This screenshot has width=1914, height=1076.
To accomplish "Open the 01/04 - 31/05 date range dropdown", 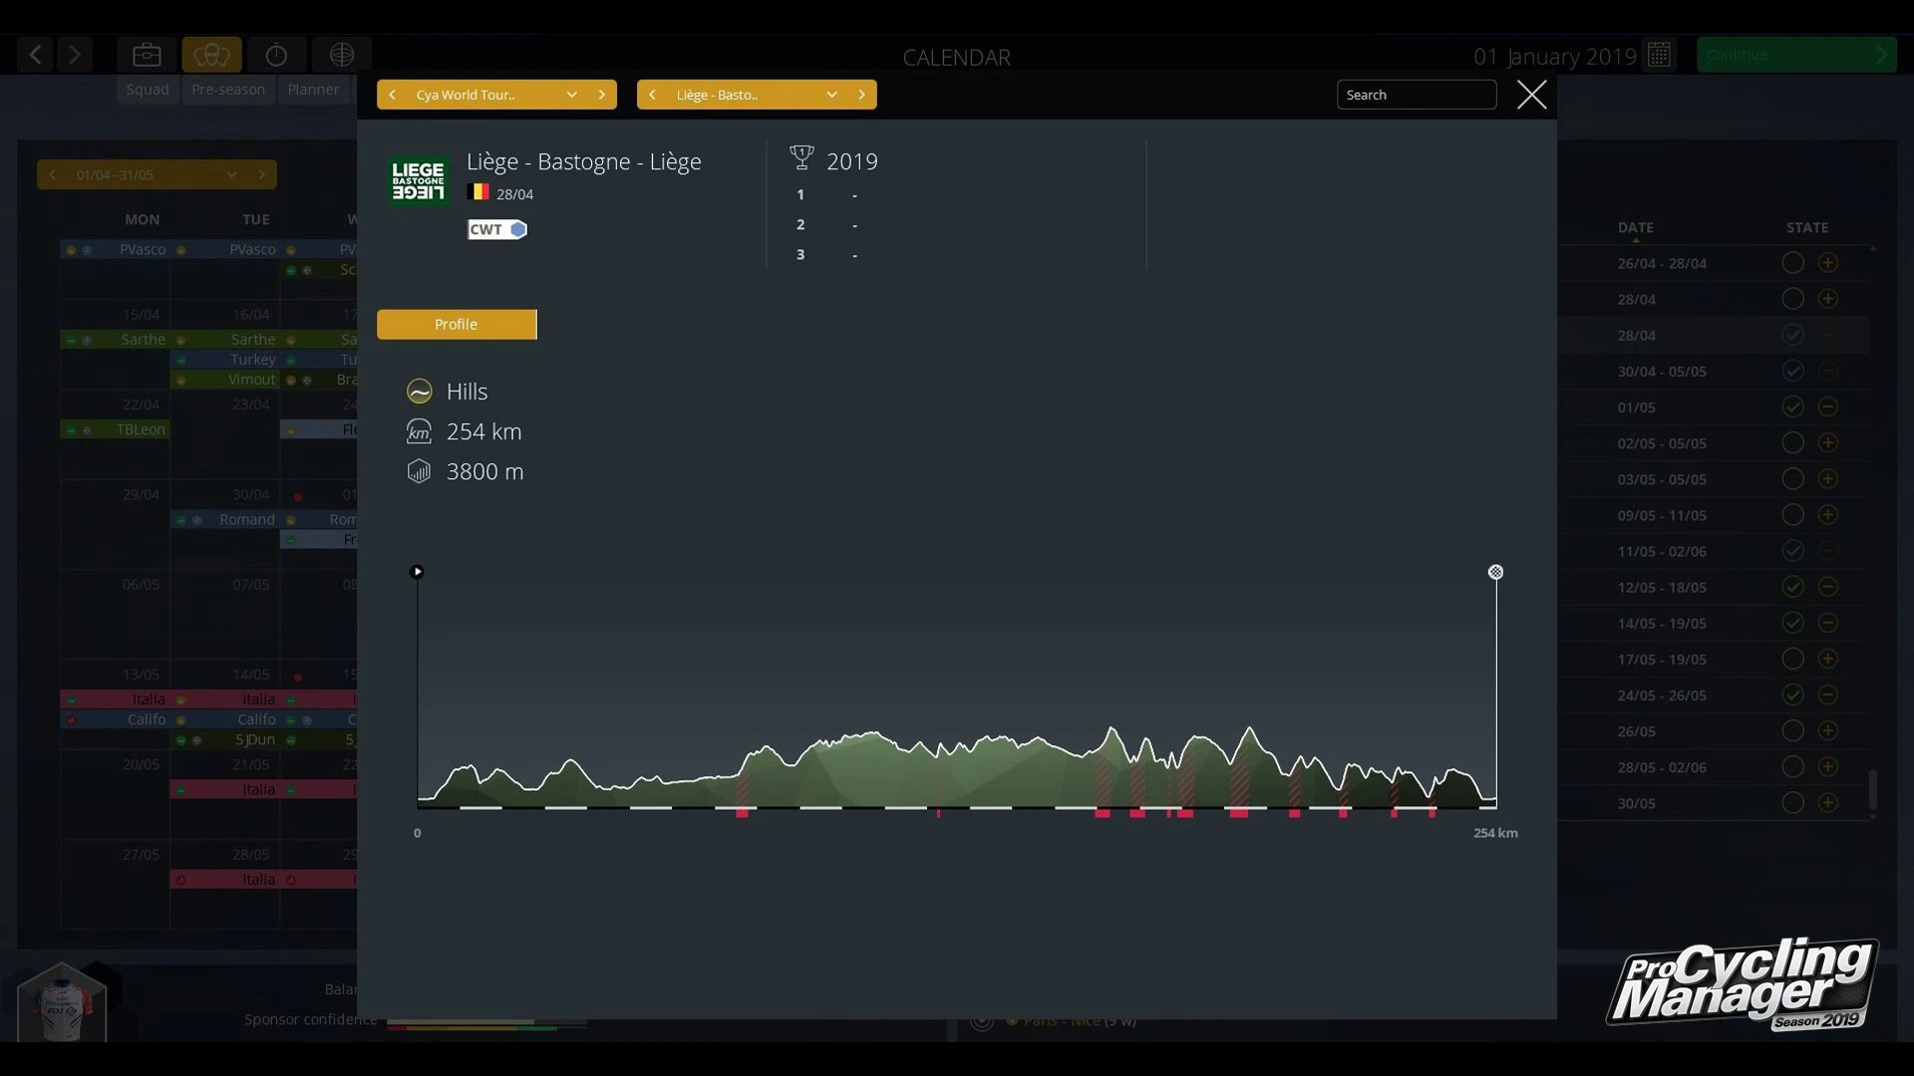I will pos(231,174).
